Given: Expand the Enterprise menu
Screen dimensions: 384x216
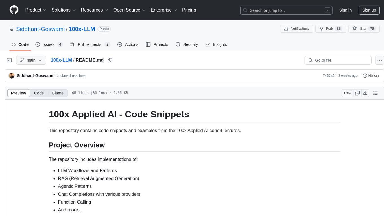Looking at the screenshot, I should click(164, 10).
